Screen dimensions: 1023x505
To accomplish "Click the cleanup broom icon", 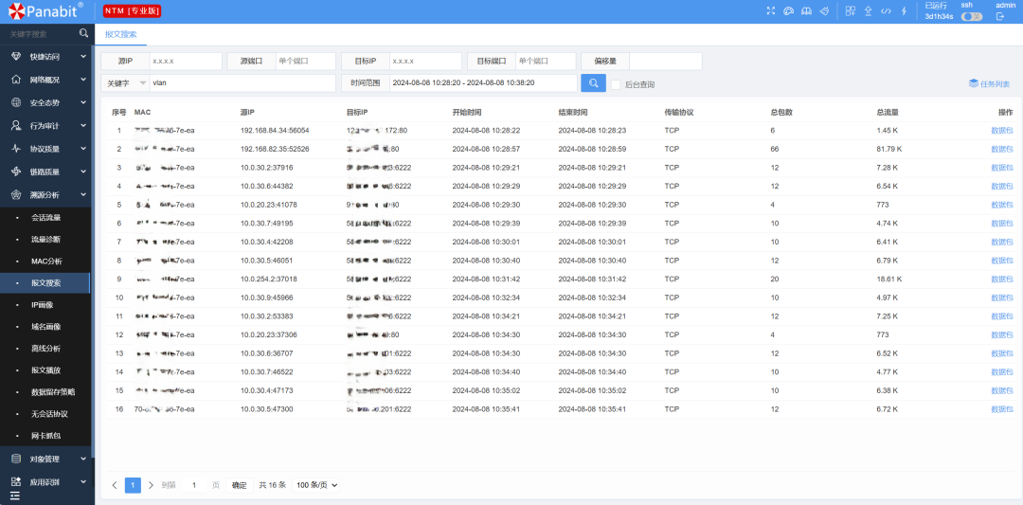I will point(825,11).
